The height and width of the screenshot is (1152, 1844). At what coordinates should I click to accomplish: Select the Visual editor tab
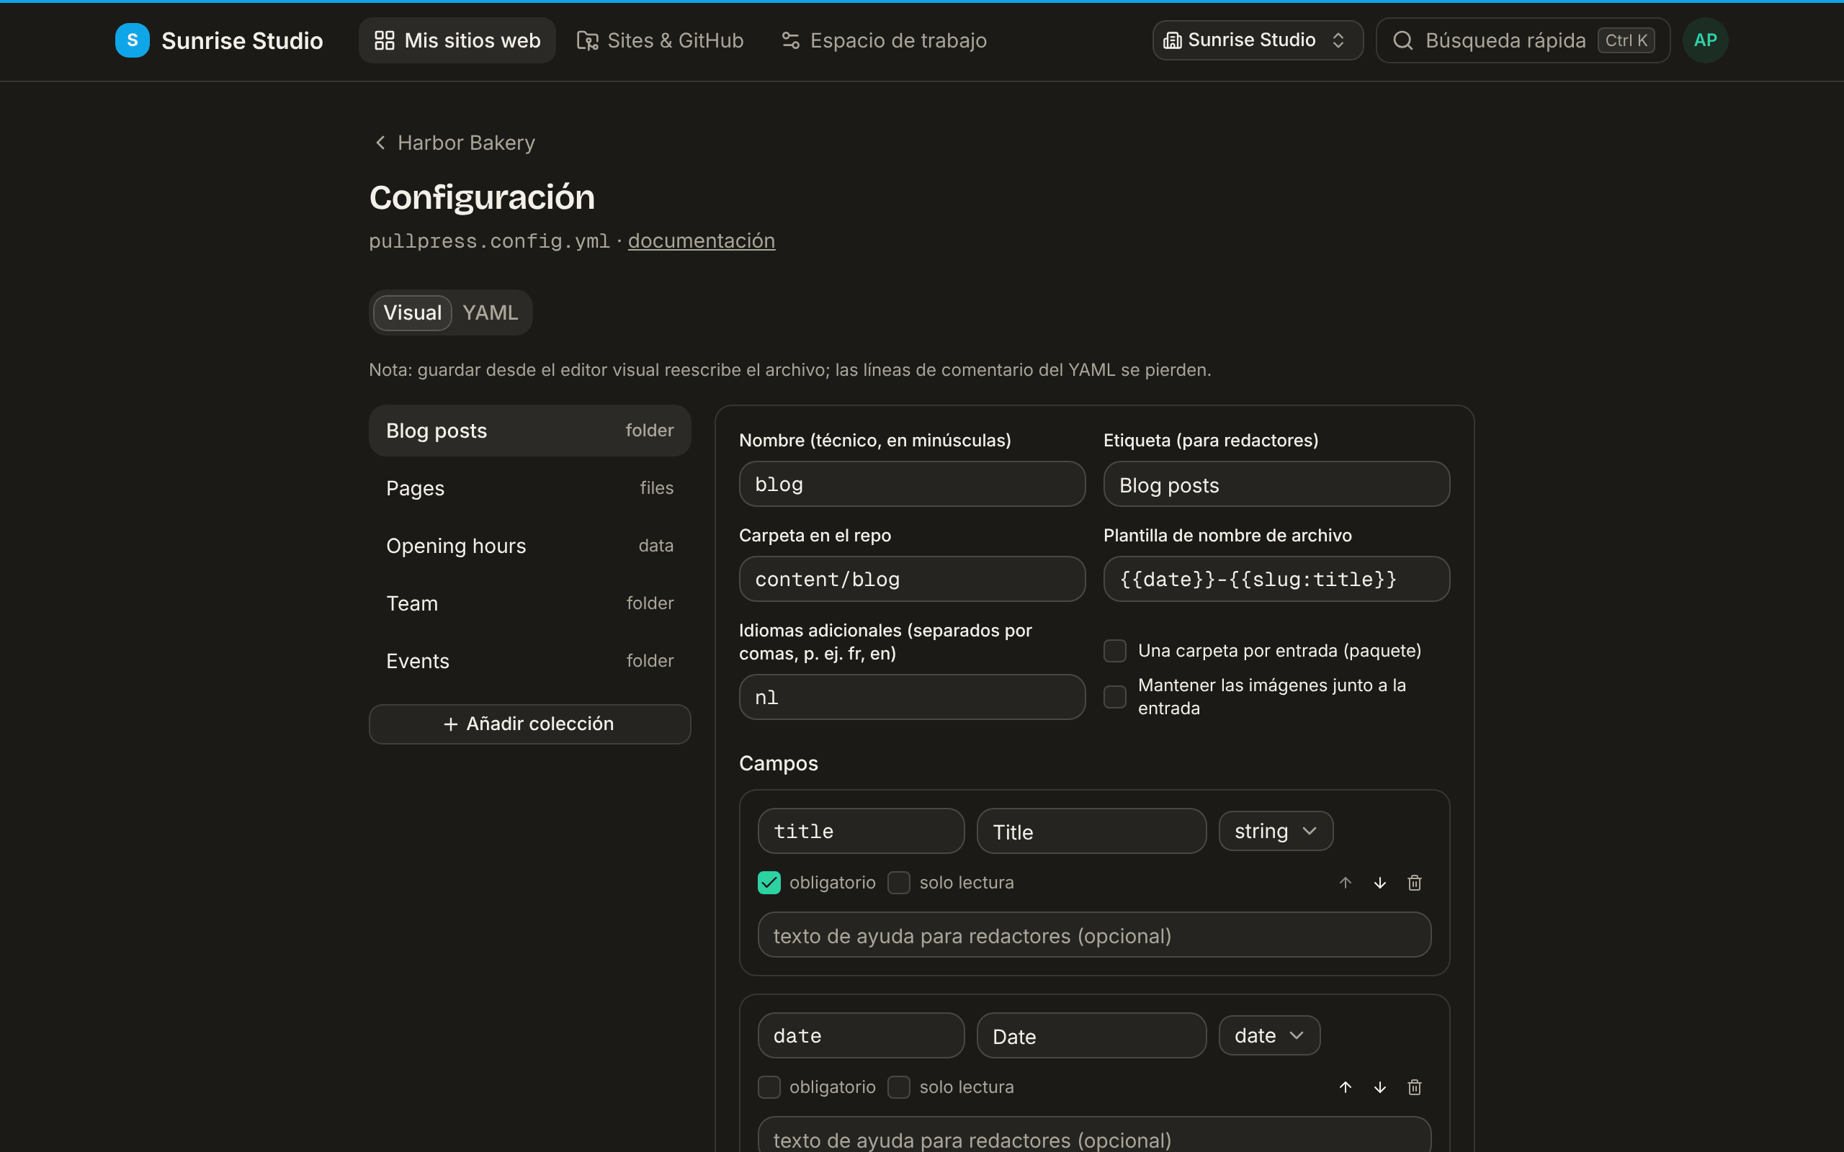tap(412, 312)
